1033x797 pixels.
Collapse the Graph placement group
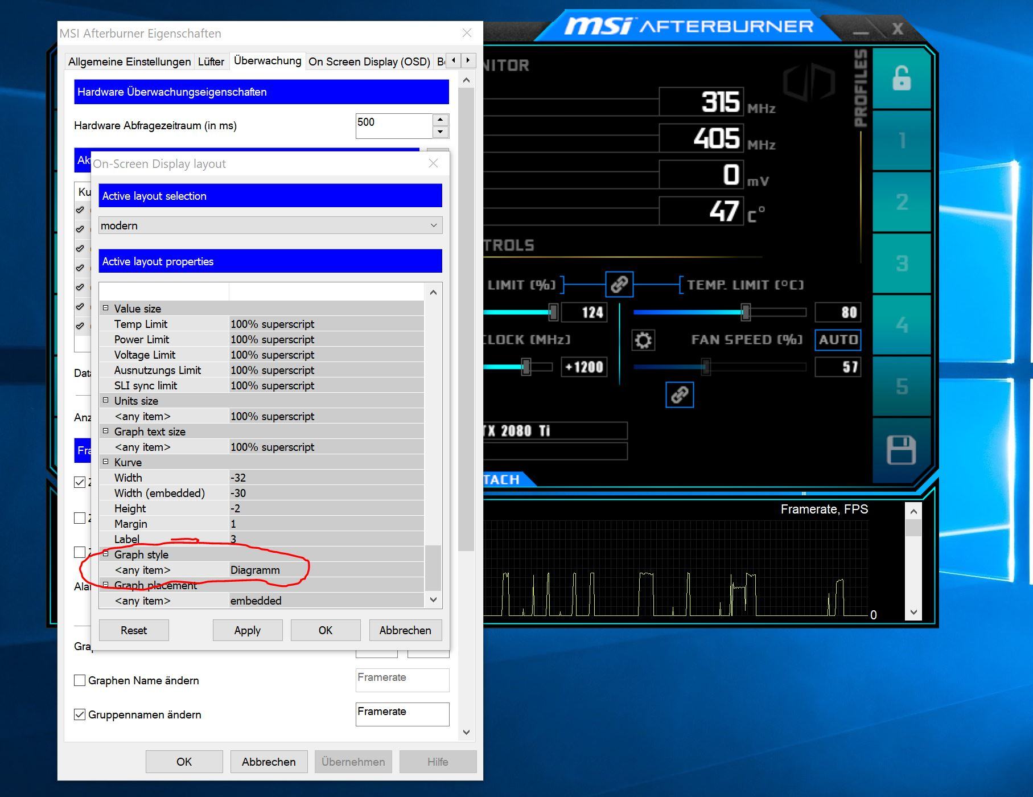tap(105, 585)
